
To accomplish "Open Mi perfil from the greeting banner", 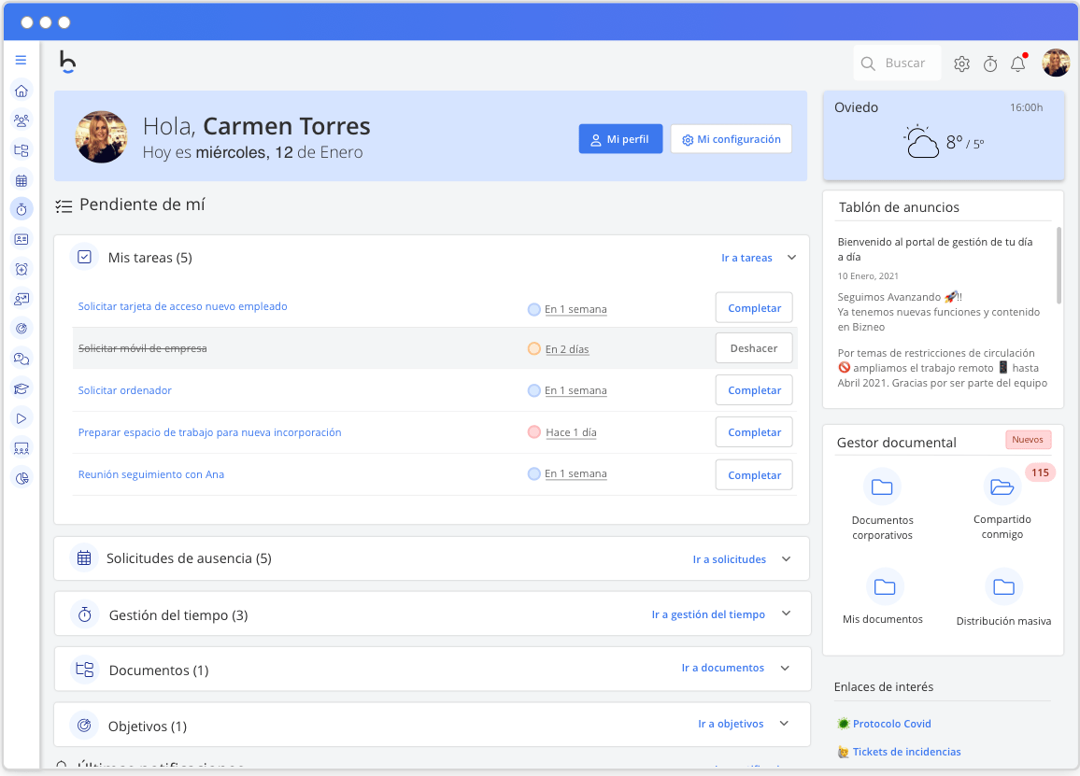I will (620, 138).
